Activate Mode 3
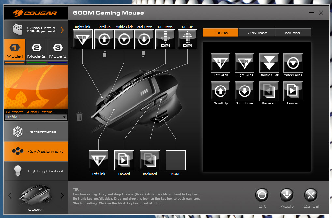Image resolution: width=332 pixels, height=218 pixels. coord(58,50)
